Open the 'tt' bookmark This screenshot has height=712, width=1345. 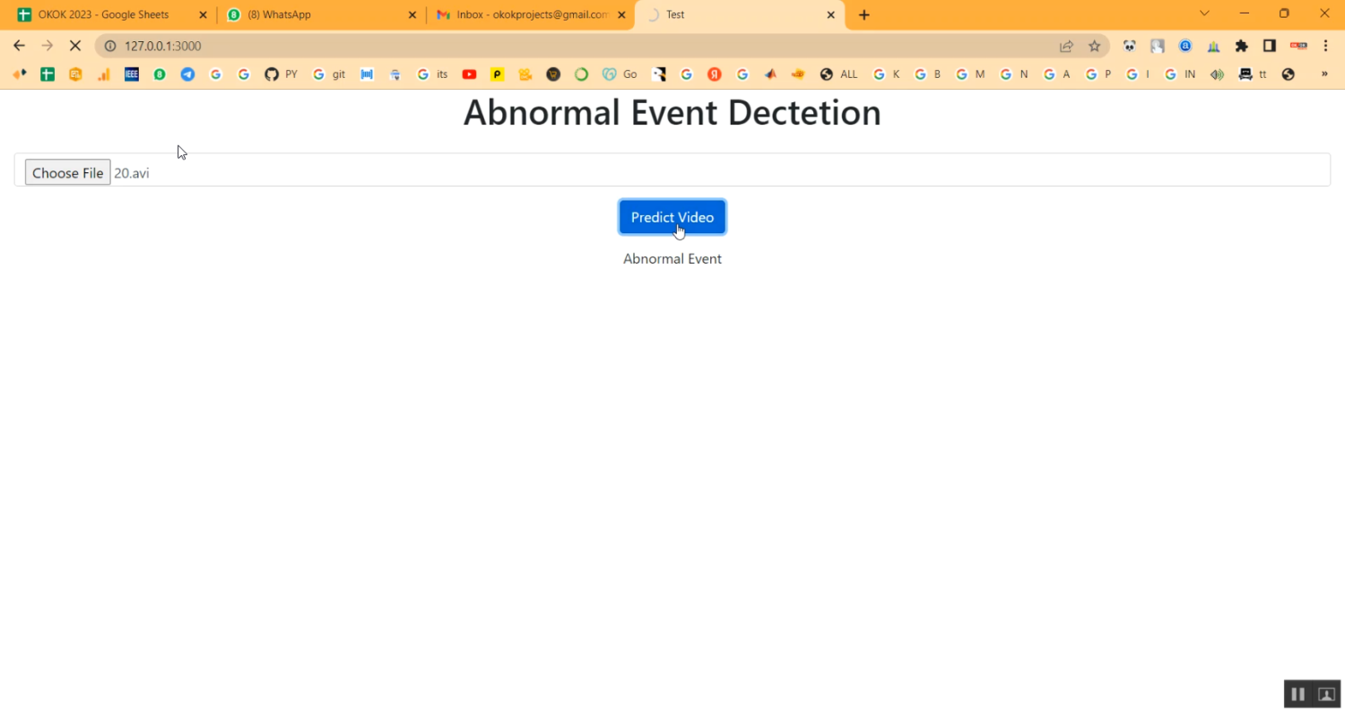point(1253,74)
